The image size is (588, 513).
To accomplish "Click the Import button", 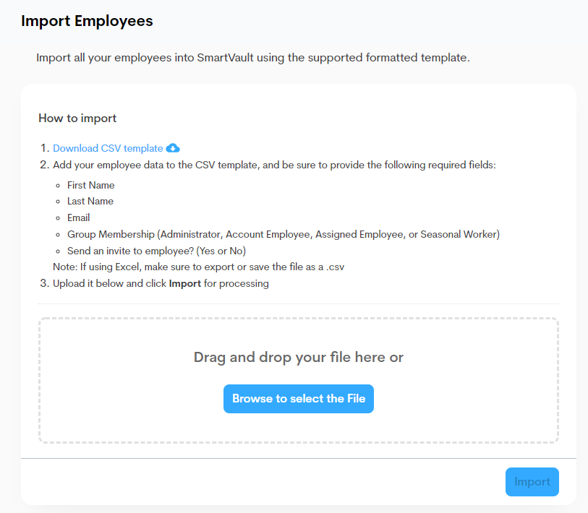I will pos(532,482).
